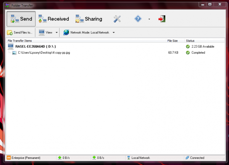Minimize the Folder Transfer window
Viewport: 229px width, 165px height.
(203, 5)
